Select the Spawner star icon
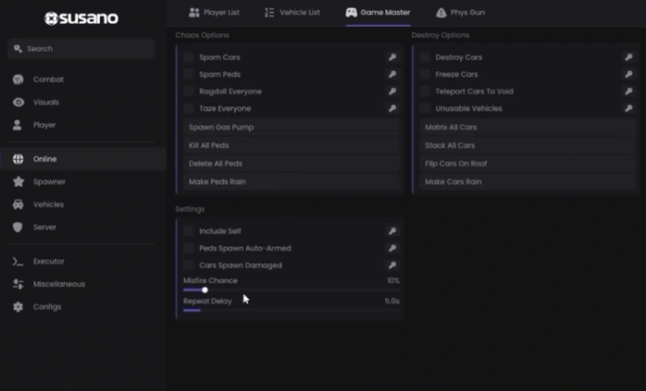 click(18, 182)
